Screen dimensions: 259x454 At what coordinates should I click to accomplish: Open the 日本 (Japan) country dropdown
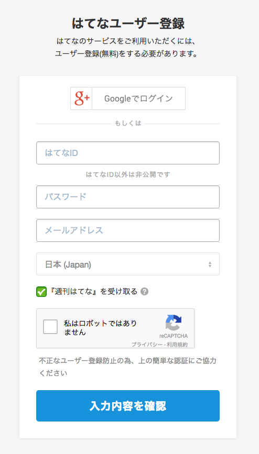click(x=128, y=264)
